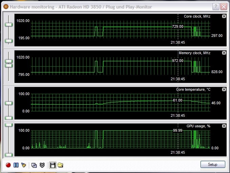The image size is (230, 173).
Task: Click the 'Core clock, MHz' graph label
Action: [197, 16]
